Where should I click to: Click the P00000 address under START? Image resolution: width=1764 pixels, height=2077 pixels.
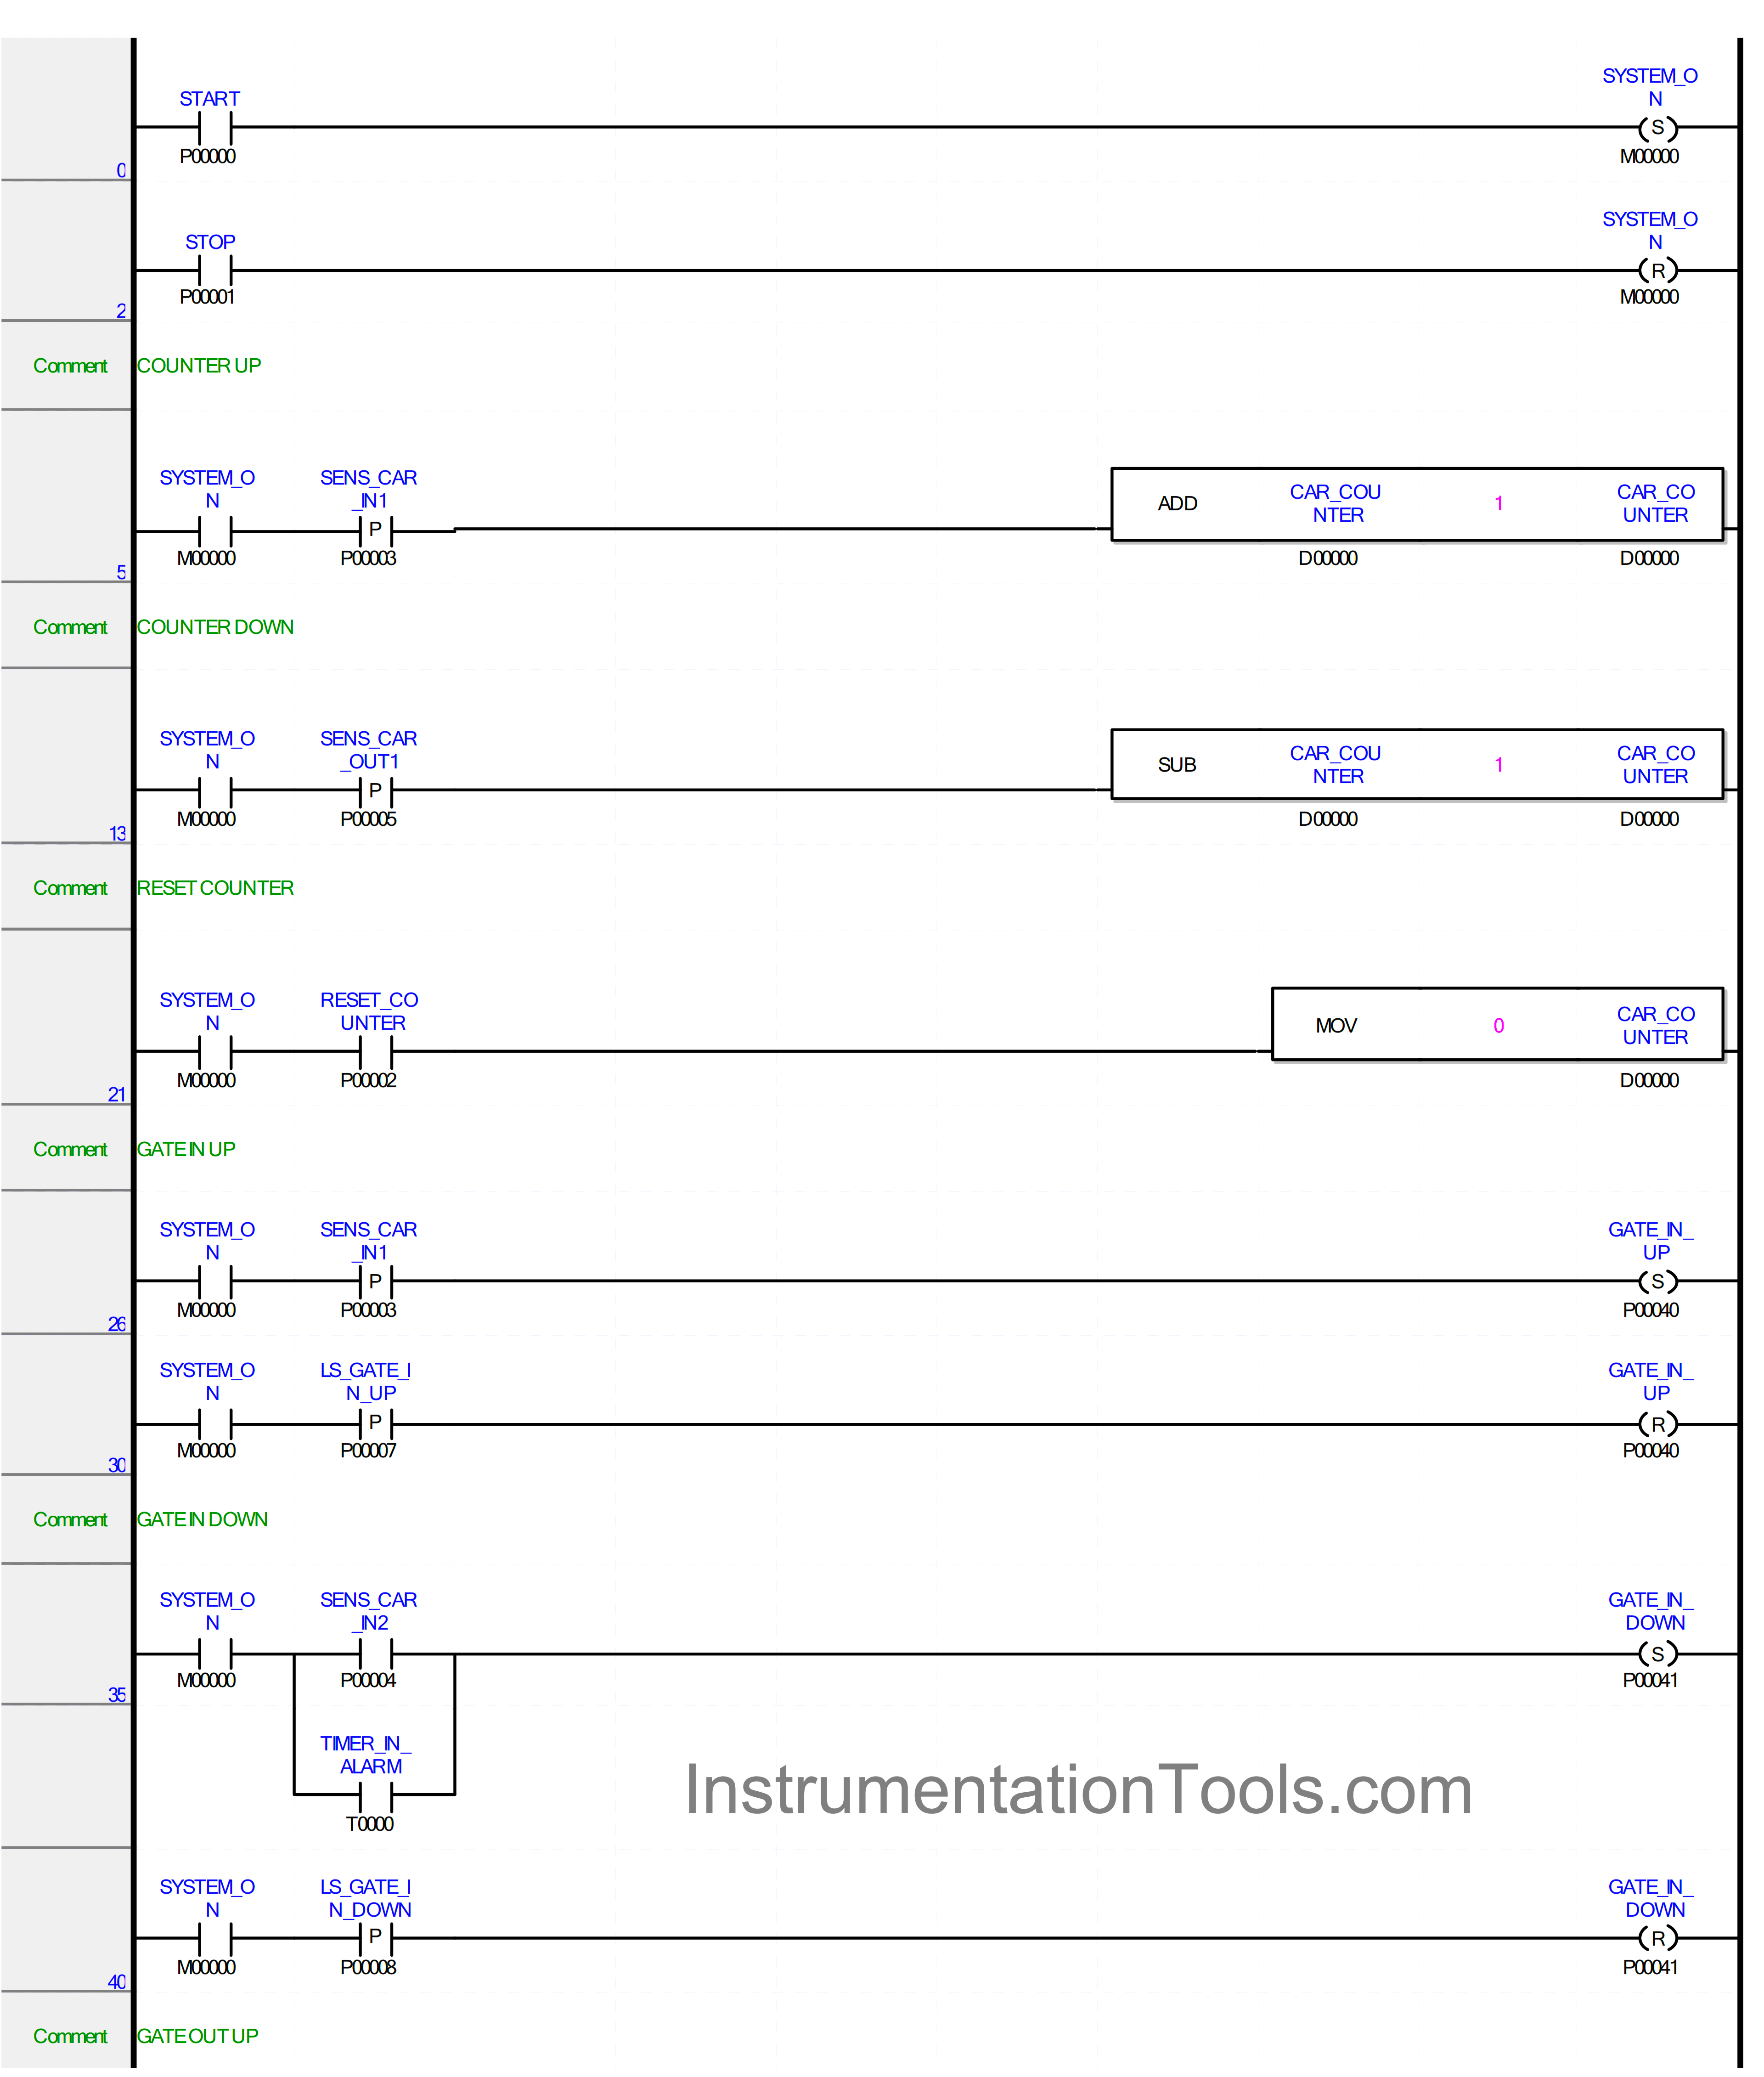pyautogui.click(x=208, y=156)
